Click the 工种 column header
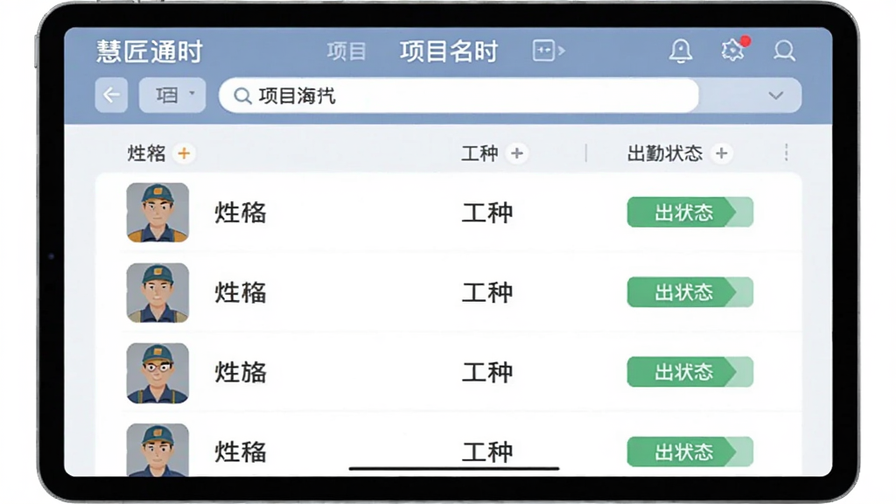This screenshot has width=896, height=504. tap(479, 153)
